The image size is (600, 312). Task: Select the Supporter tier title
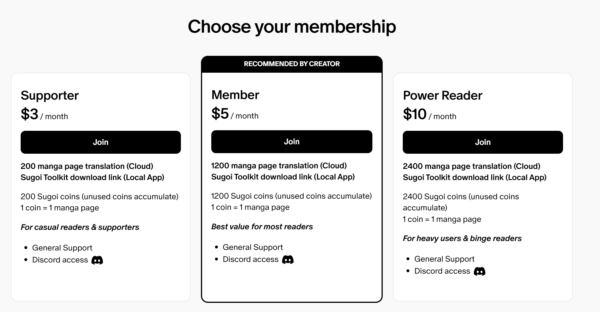pyautogui.click(x=50, y=95)
